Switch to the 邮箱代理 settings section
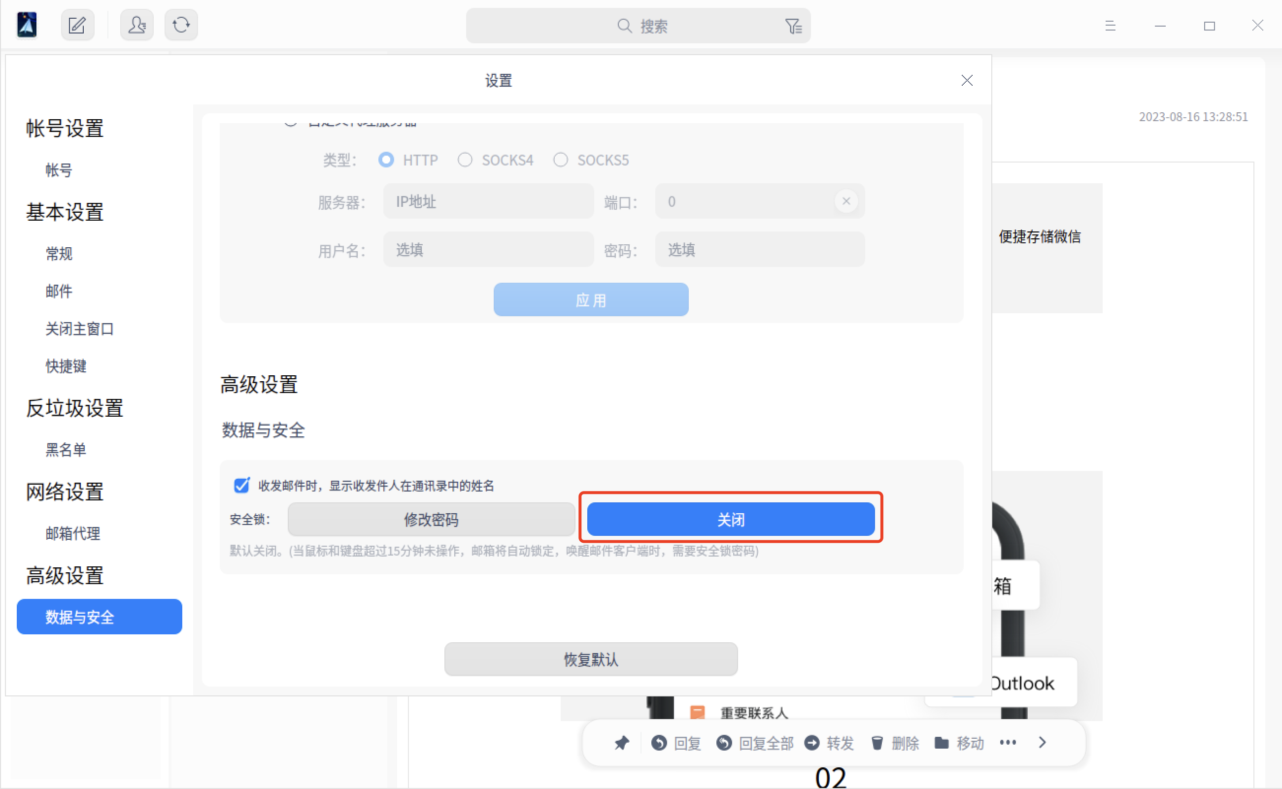 [72, 533]
